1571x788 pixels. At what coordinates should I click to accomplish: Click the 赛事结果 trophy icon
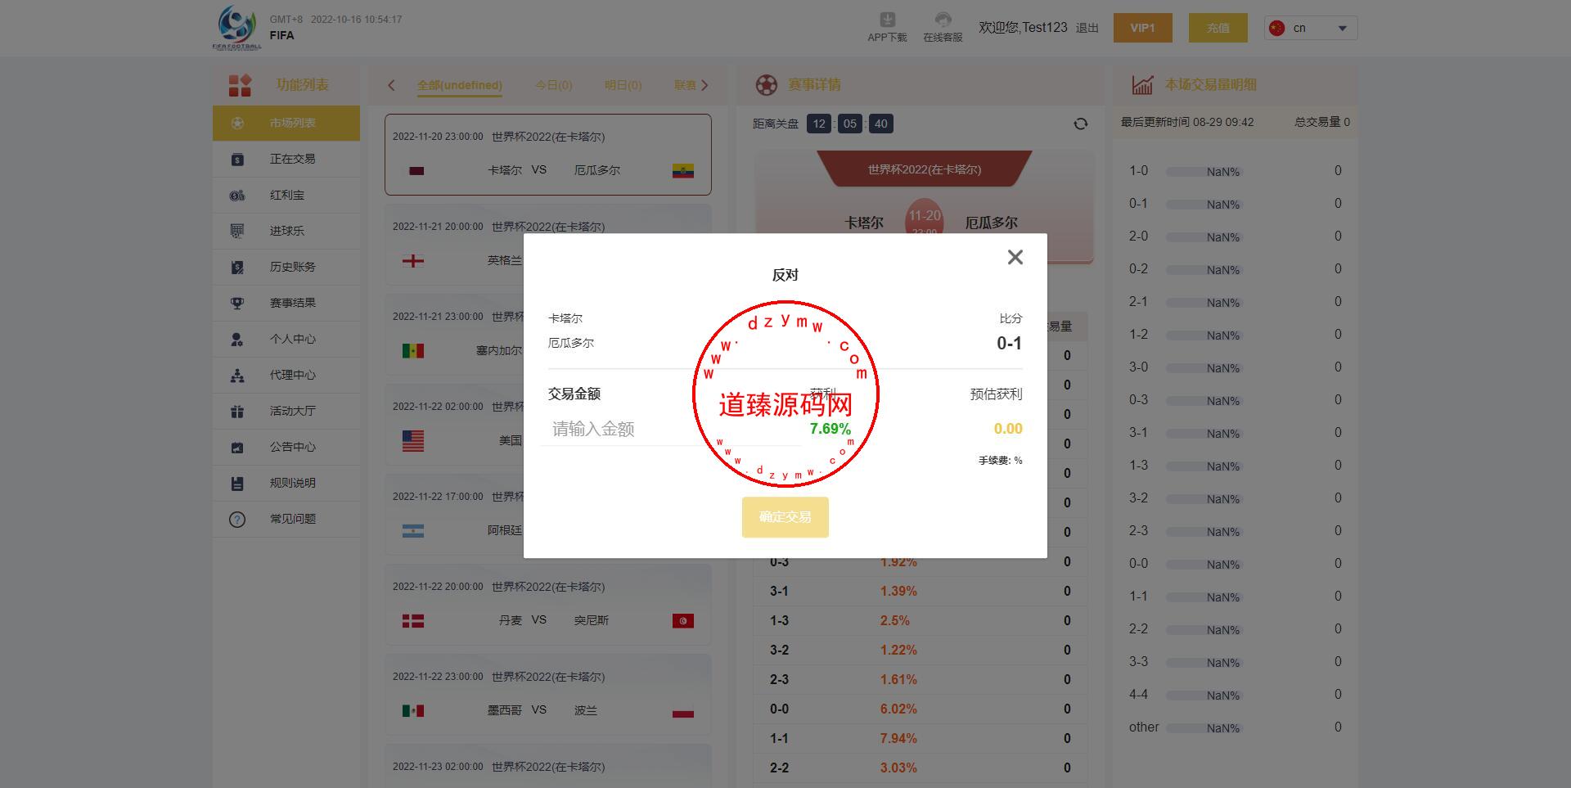tap(237, 303)
